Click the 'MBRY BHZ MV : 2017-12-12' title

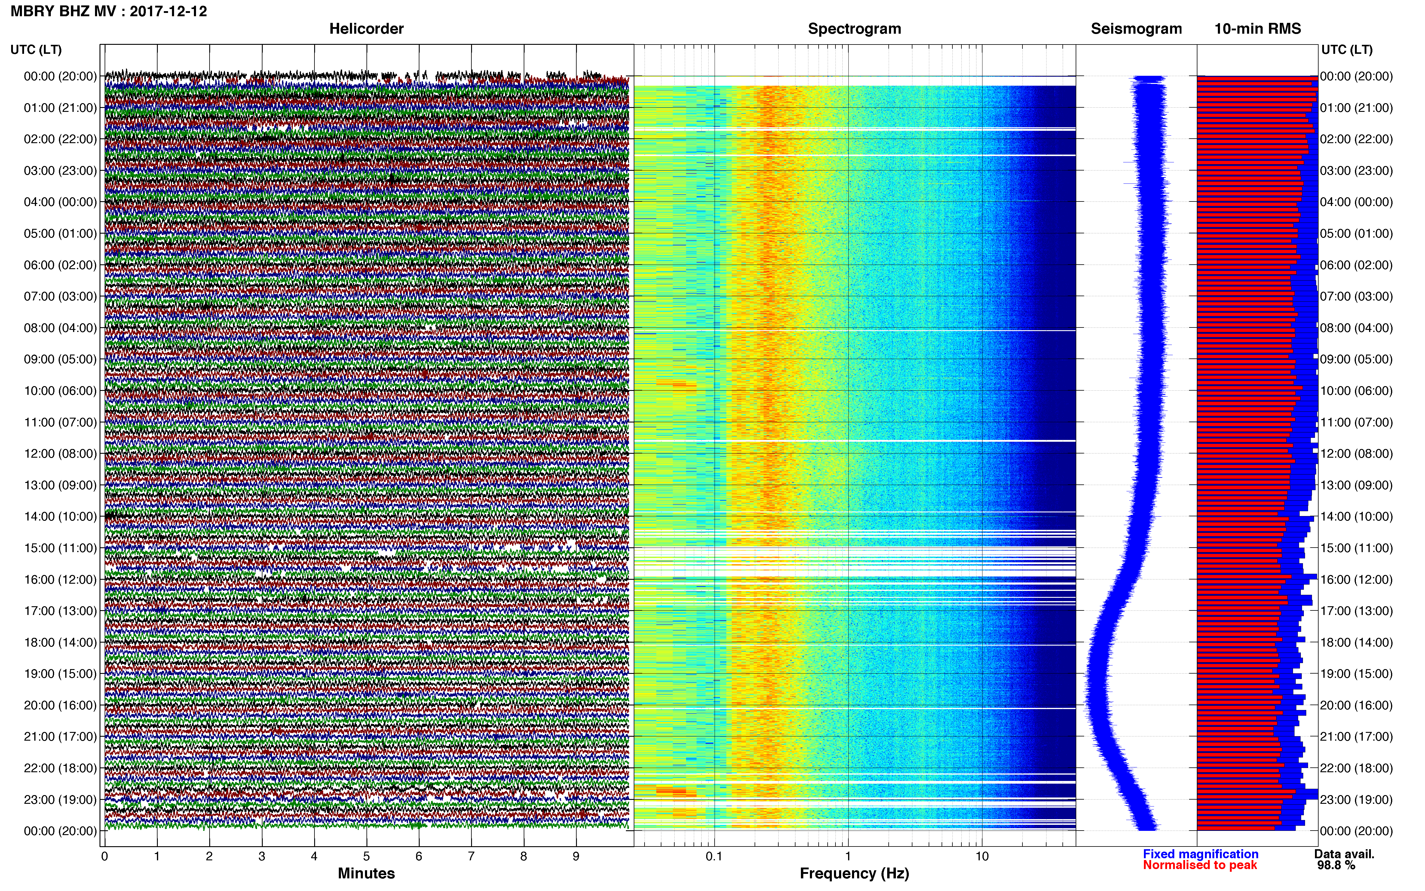click(109, 11)
